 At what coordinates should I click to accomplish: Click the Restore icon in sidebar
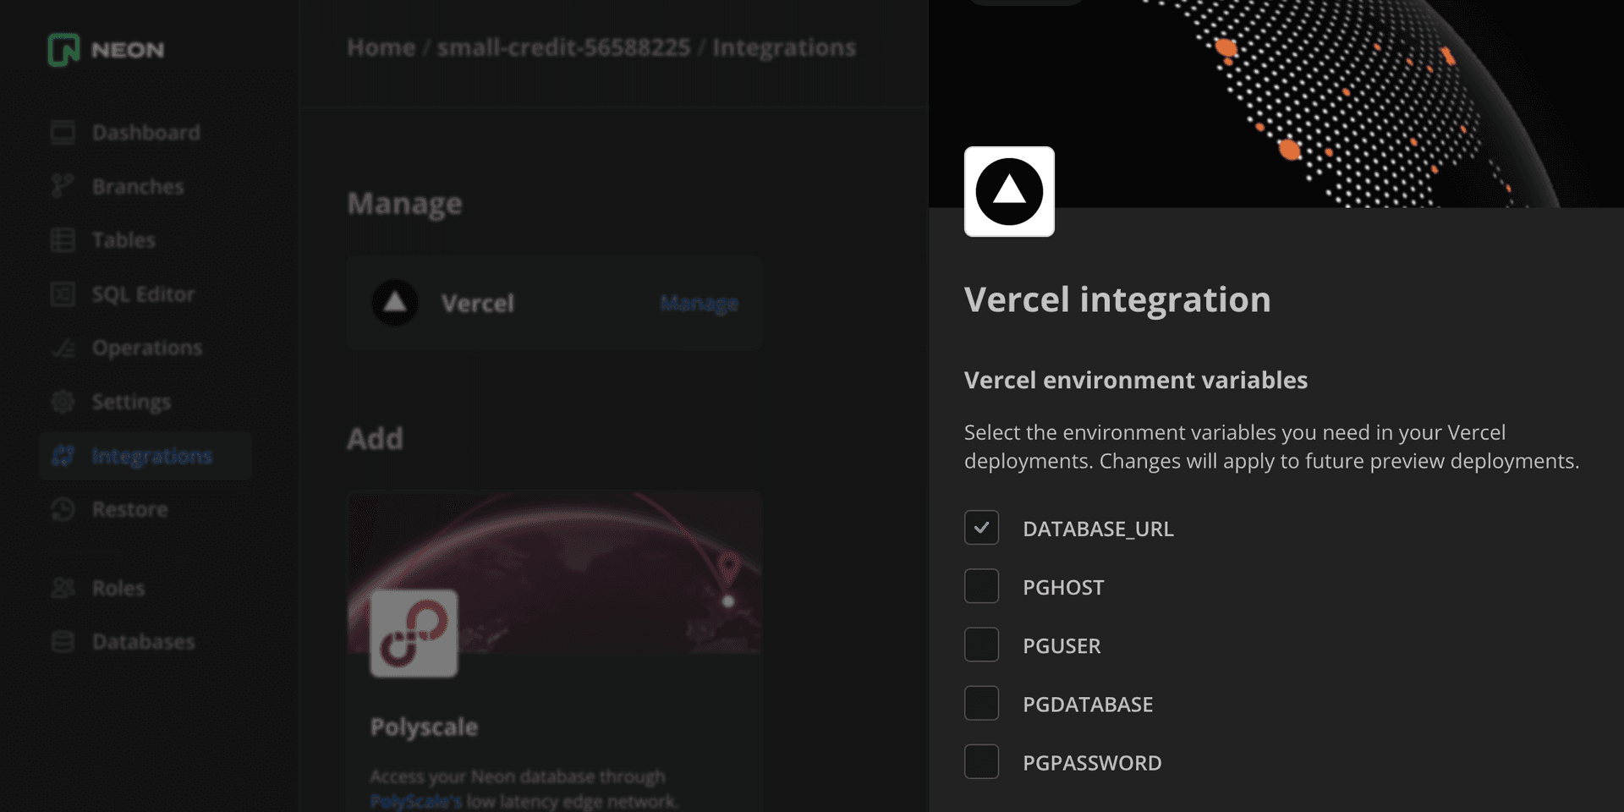(x=63, y=509)
